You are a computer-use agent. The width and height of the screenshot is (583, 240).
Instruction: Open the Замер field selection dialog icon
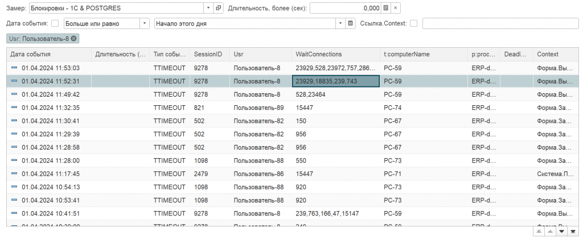pyautogui.click(x=219, y=8)
